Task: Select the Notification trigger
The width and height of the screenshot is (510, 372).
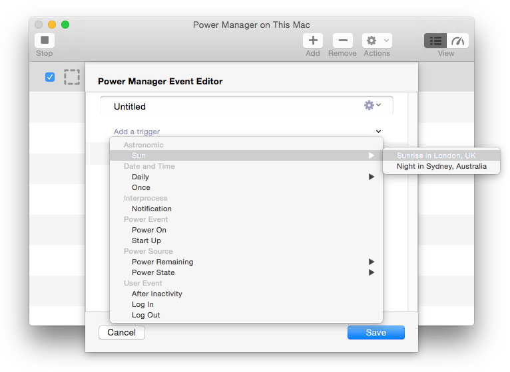Action: 246,209
